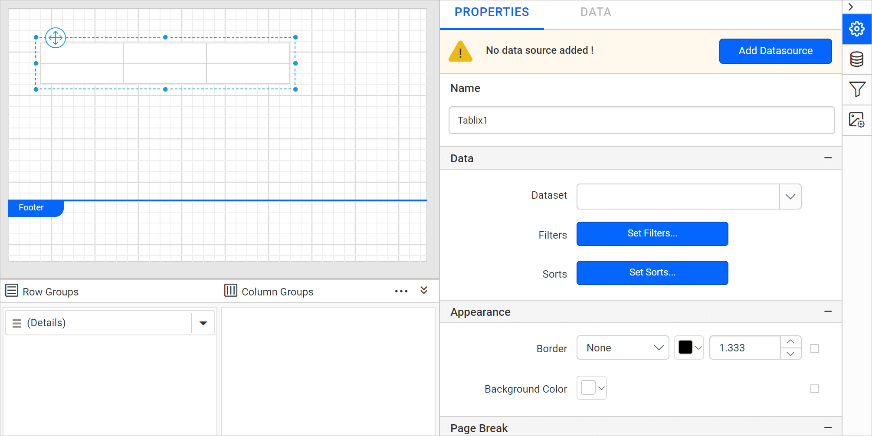Screen dimensions: 872x436
Task: Click the Column Groups columns icon
Action: click(x=231, y=290)
